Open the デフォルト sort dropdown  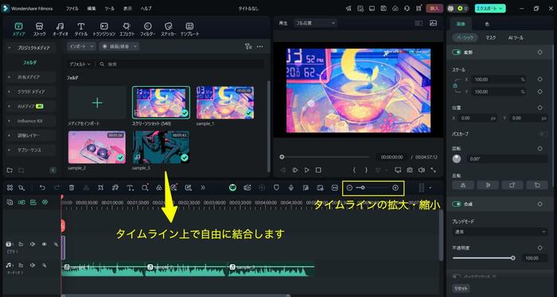[x=80, y=64]
